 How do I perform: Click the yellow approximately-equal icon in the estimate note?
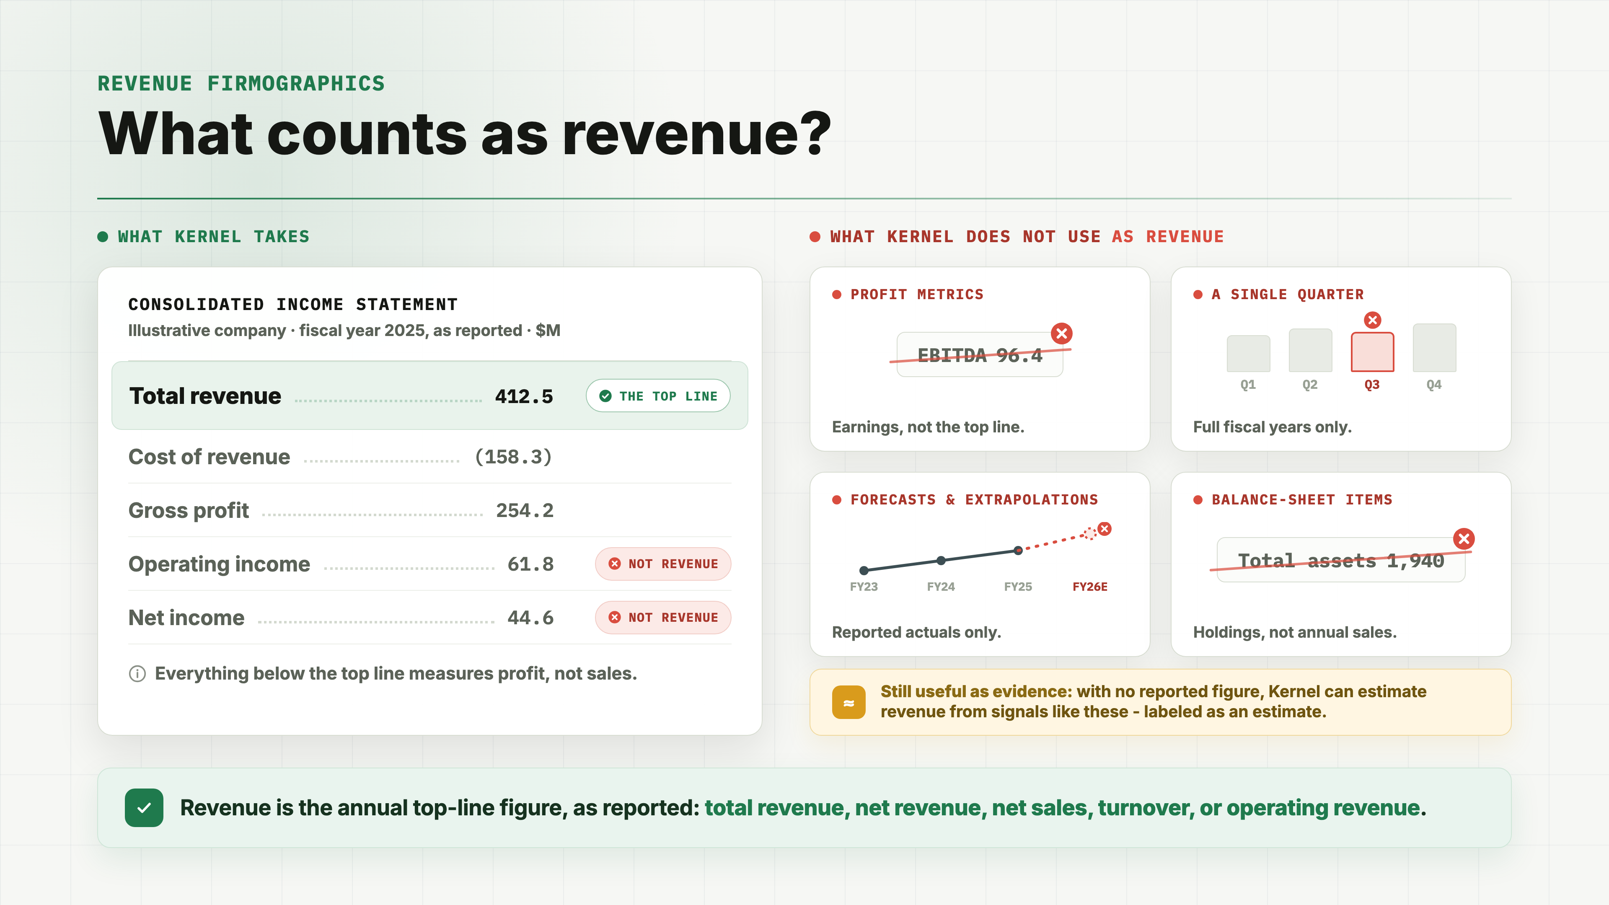tap(849, 703)
